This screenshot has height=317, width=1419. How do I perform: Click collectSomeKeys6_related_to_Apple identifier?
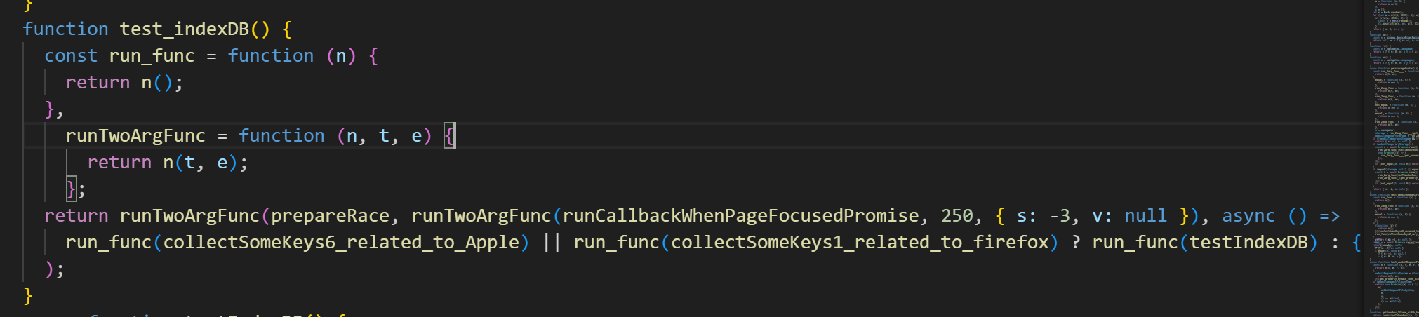341,243
